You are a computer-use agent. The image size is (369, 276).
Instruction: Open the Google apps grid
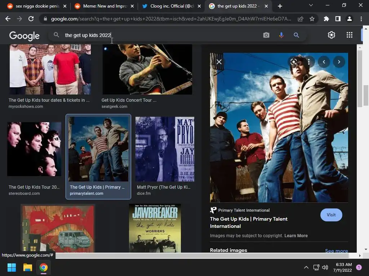pos(350,35)
